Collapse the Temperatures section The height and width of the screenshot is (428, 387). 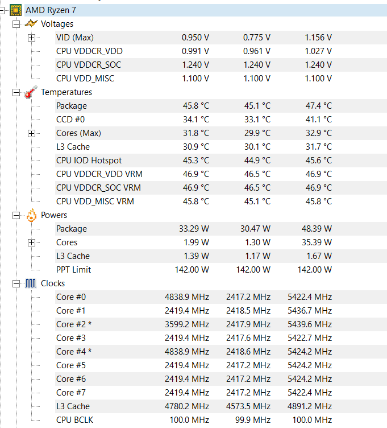coord(16,93)
